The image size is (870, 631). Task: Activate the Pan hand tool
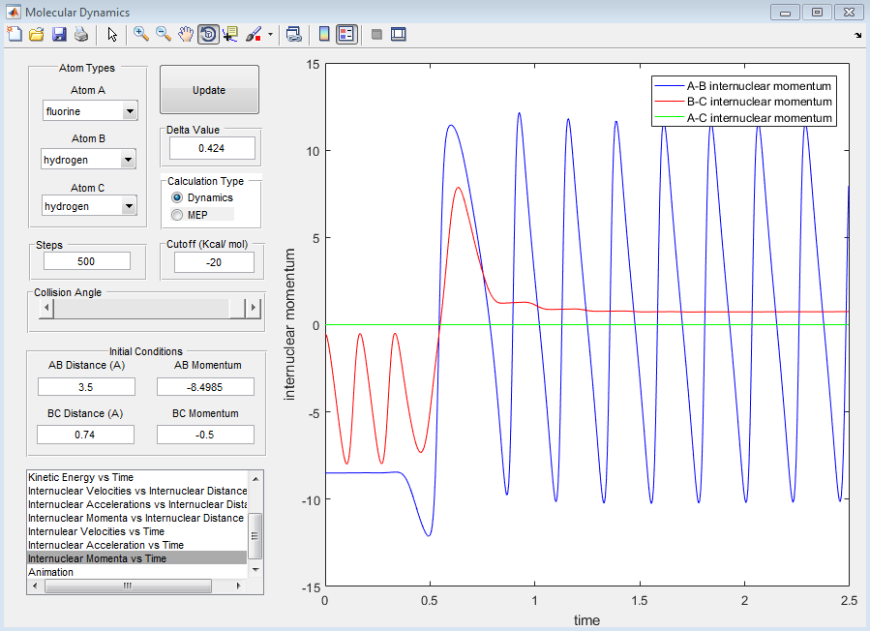click(185, 34)
